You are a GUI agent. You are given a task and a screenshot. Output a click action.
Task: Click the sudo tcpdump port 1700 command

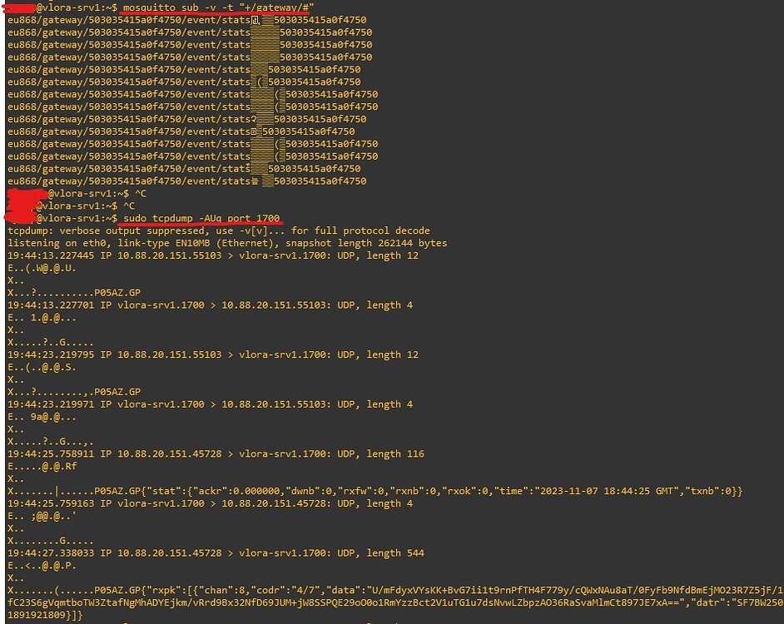[201, 218]
